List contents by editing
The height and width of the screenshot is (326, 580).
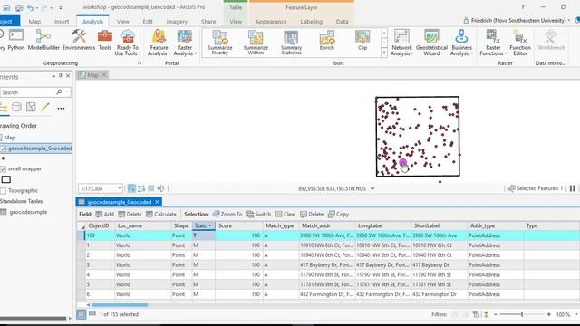pos(45,107)
